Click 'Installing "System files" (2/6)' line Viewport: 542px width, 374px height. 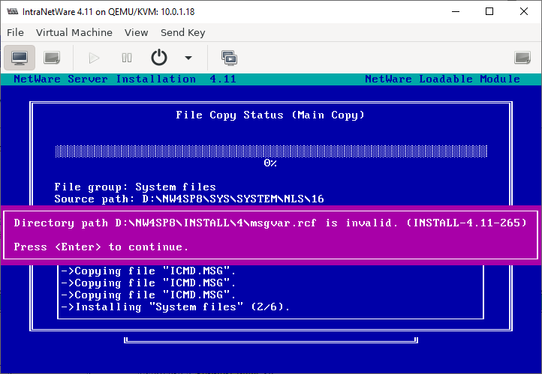[x=176, y=307]
